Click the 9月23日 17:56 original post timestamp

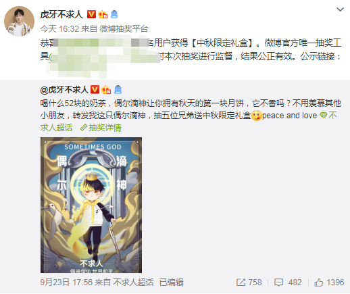coord(66,283)
